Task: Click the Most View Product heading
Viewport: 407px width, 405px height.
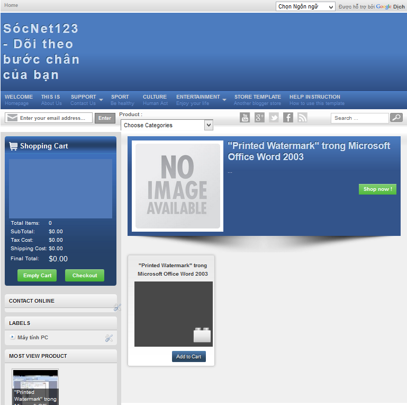Action: click(x=38, y=356)
